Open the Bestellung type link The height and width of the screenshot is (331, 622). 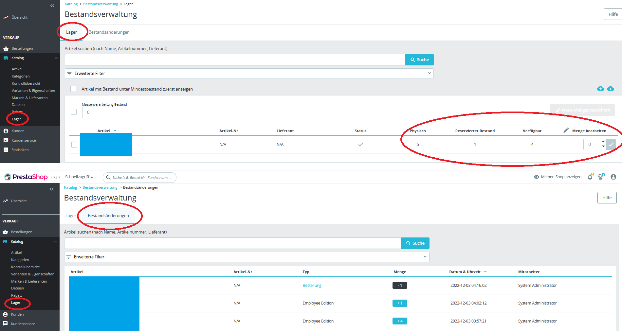click(x=312, y=286)
